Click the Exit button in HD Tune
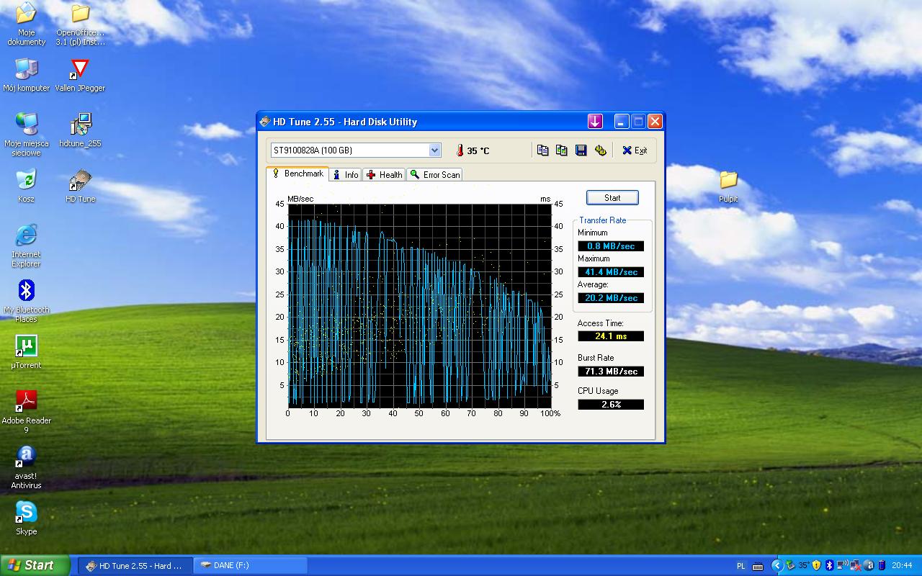Viewport: 922px width, 576px height. coord(635,150)
